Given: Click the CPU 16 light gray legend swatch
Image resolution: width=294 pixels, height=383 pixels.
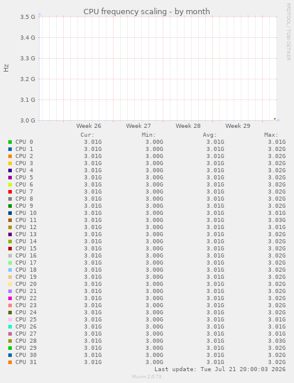Looking at the screenshot, I should click(10, 256).
